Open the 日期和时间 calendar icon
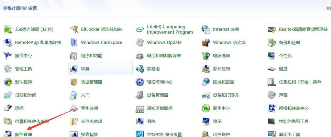This screenshot has width=331, height=137. pos(8,95)
